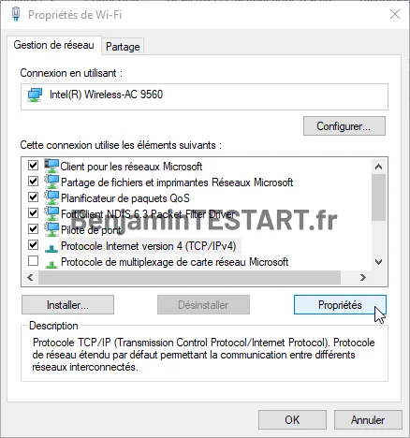The height and width of the screenshot is (438, 410).
Task: Click the Pilote de pont icon
Action: 51,229
